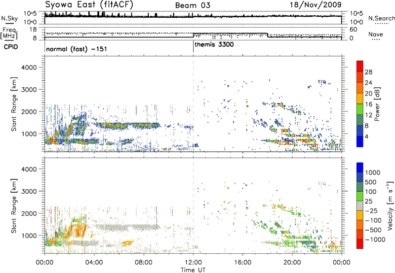
Task: Click the Slant Range label of velocity panel
Action: click(x=14, y=205)
